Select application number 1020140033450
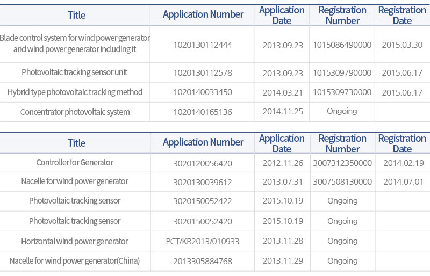This screenshot has width=430, height=276. coord(203,92)
